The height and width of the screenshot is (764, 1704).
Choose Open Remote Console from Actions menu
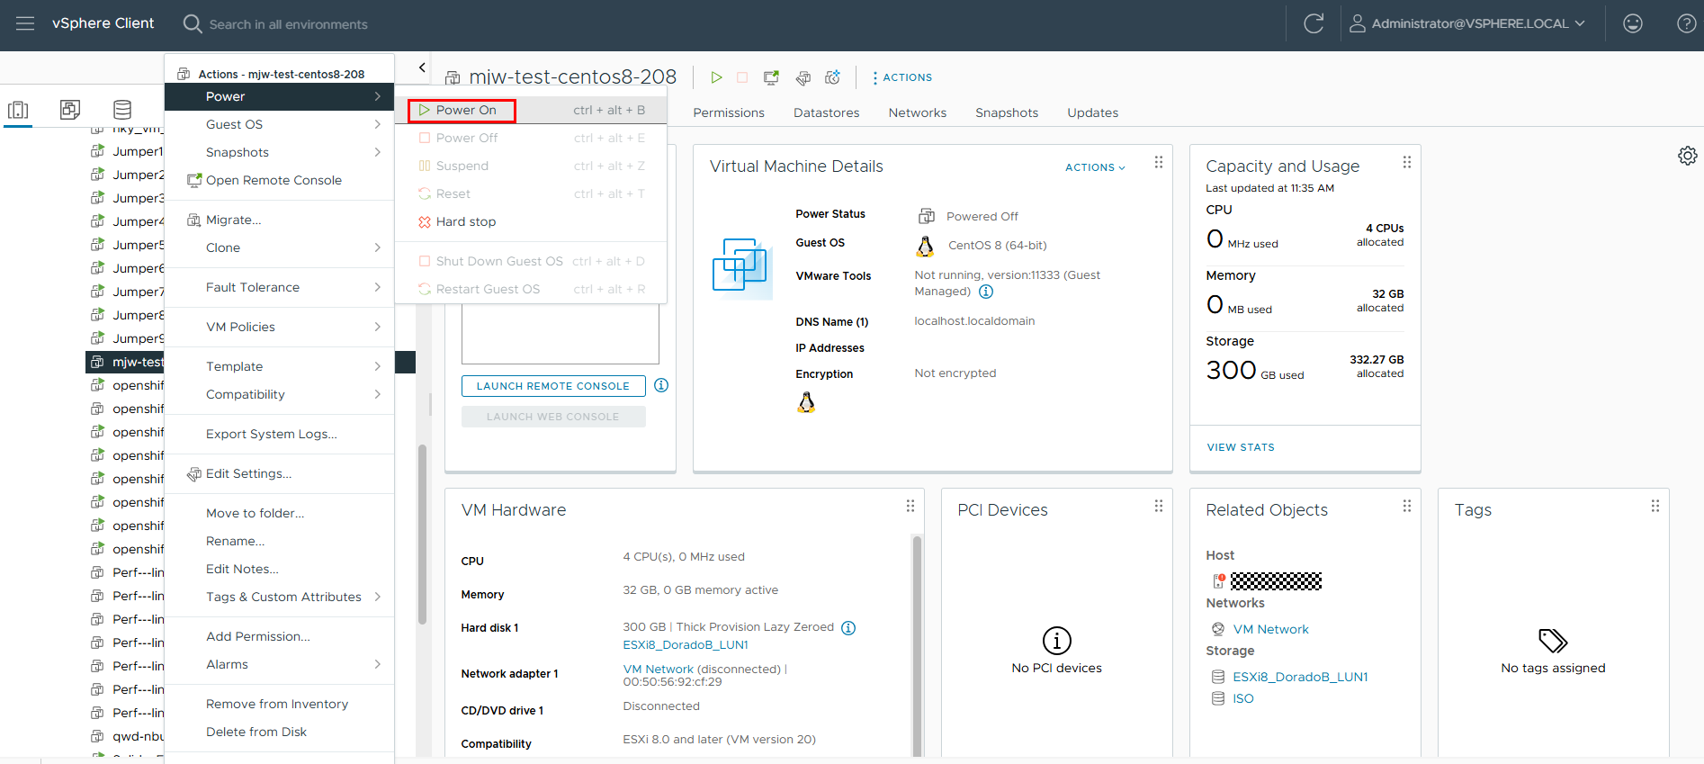point(279,180)
